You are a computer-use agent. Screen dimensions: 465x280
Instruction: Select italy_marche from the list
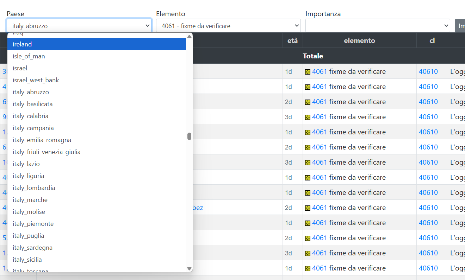click(97, 200)
